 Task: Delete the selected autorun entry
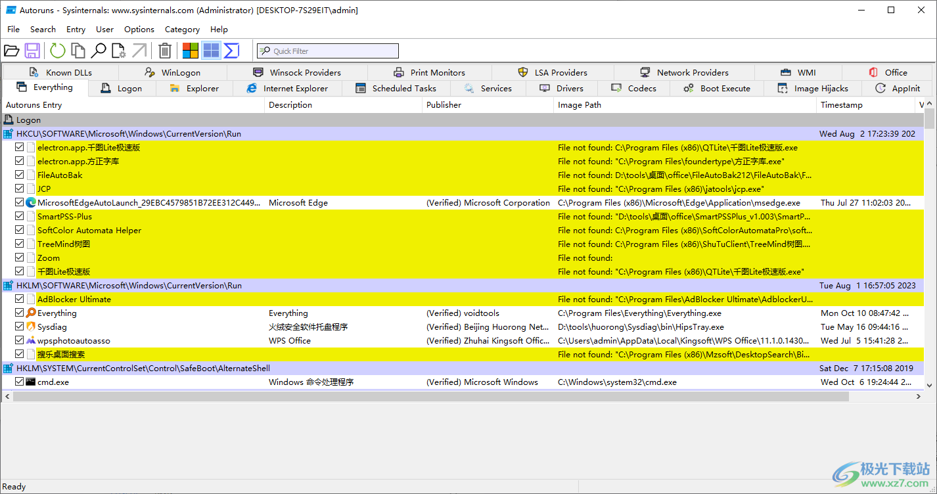point(165,51)
